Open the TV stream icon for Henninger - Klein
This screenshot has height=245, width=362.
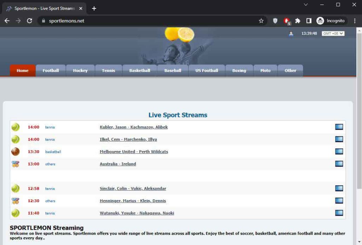click(x=339, y=200)
